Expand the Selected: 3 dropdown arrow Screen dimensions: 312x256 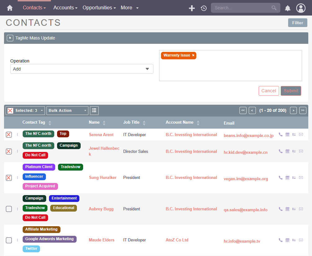click(x=42, y=111)
